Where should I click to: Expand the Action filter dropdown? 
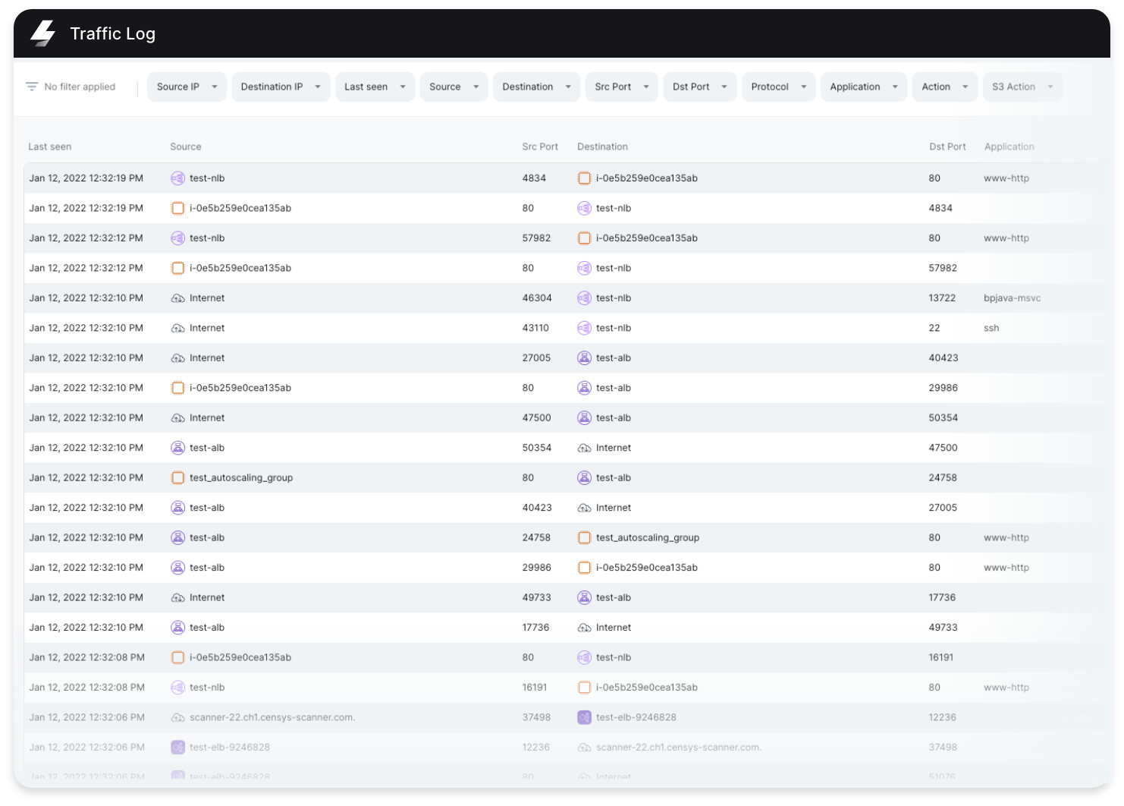pyautogui.click(x=945, y=87)
